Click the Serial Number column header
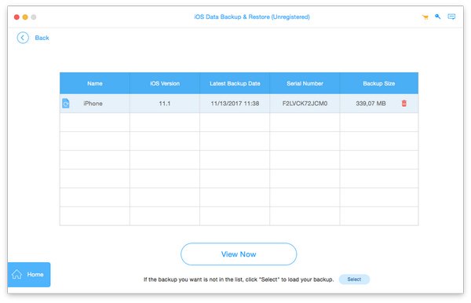This screenshot has height=303, width=471. click(x=305, y=83)
